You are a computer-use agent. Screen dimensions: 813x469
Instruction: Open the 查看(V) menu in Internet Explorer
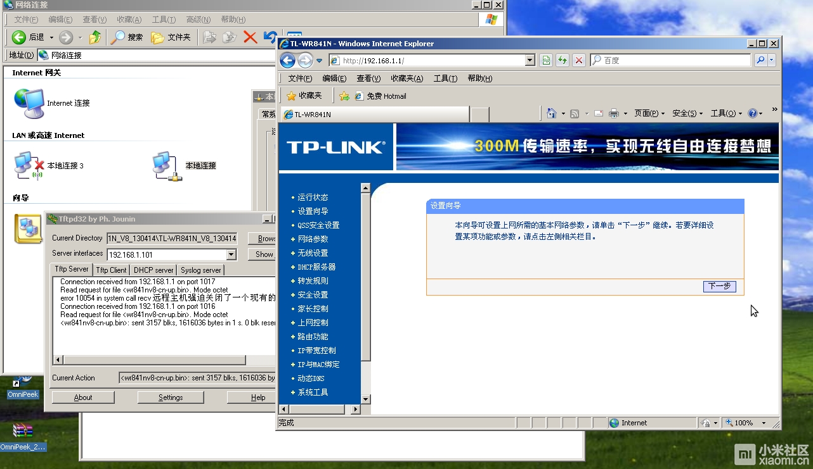pos(368,78)
